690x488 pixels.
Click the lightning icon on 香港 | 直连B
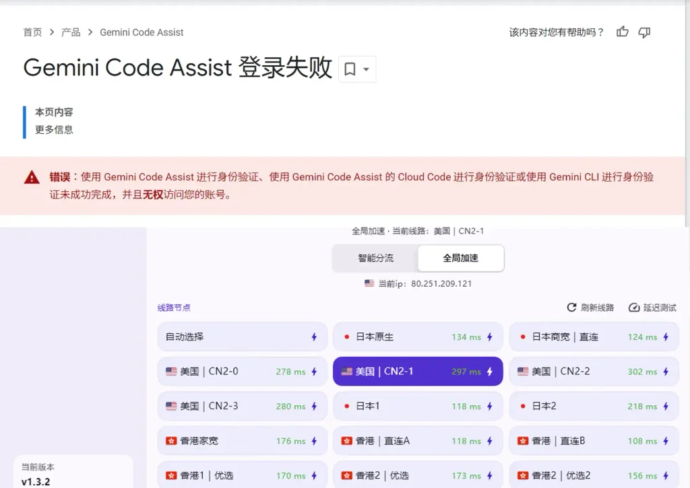(666, 441)
